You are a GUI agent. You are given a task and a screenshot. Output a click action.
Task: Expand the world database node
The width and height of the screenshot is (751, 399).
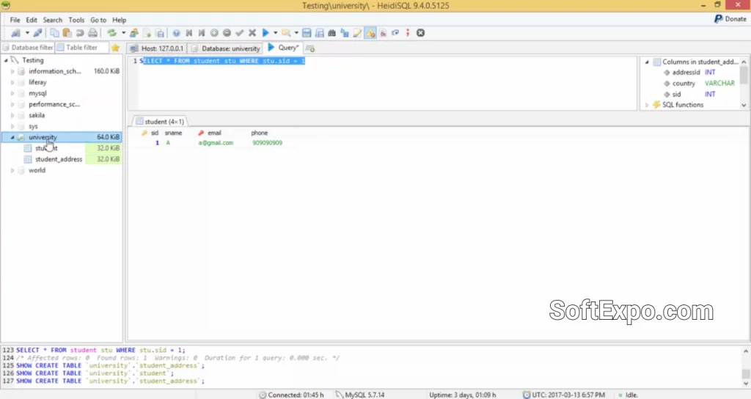12,170
